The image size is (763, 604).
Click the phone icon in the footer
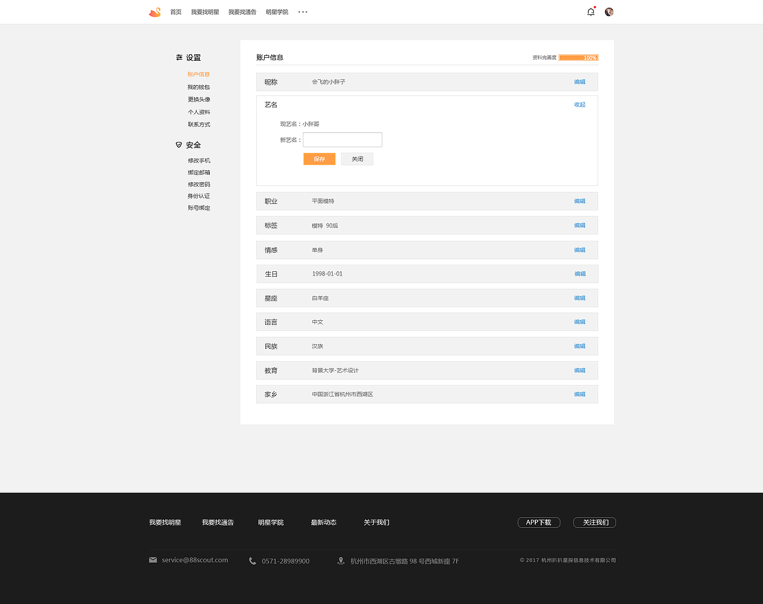click(253, 561)
